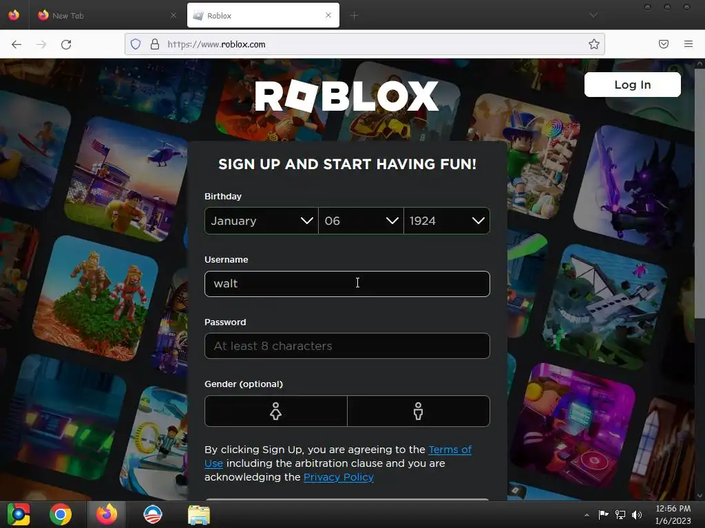Click the Action Center flag tray icon
Image resolution: width=705 pixels, height=528 pixels.
(603, 514)
